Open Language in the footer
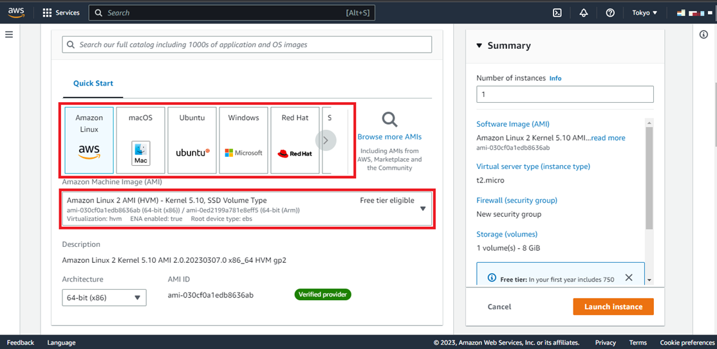 point(61,343)
